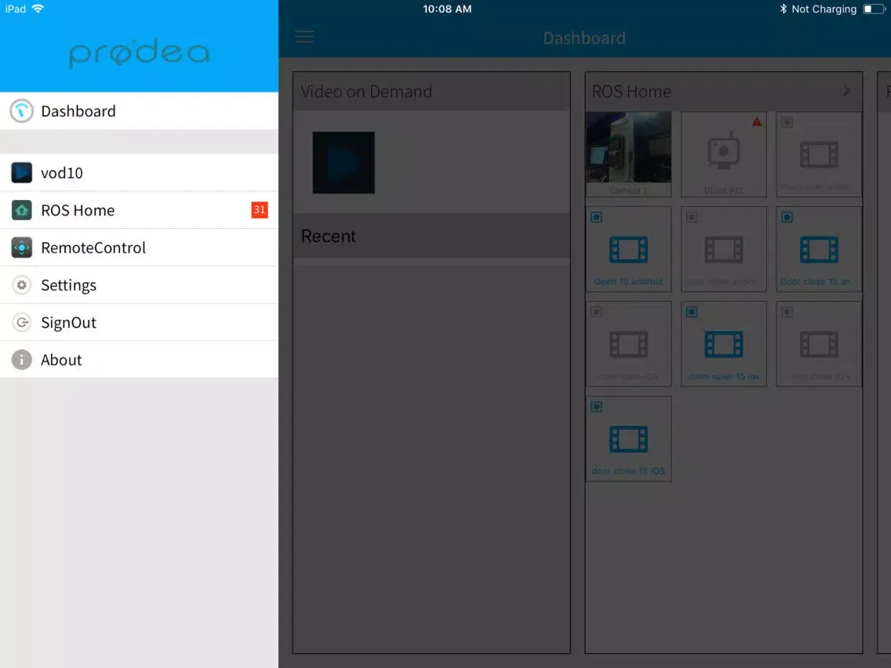Tap the vod10 play icon
The height and width of the screenshot is (668, 891).
(x=22, y=172)
